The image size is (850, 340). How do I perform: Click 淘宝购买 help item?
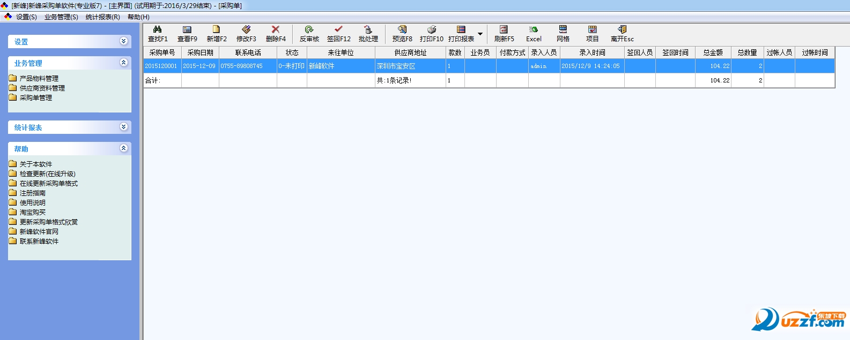click(x=33, y=213)
